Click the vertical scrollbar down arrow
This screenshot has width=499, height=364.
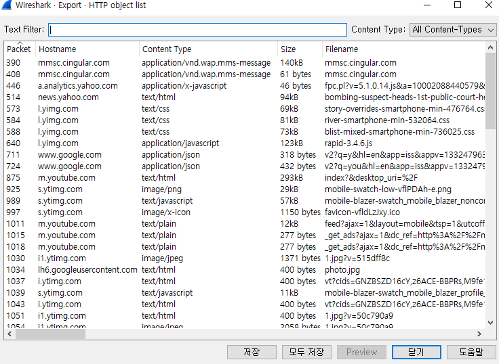pyautogui.click(x=490, y=323)
